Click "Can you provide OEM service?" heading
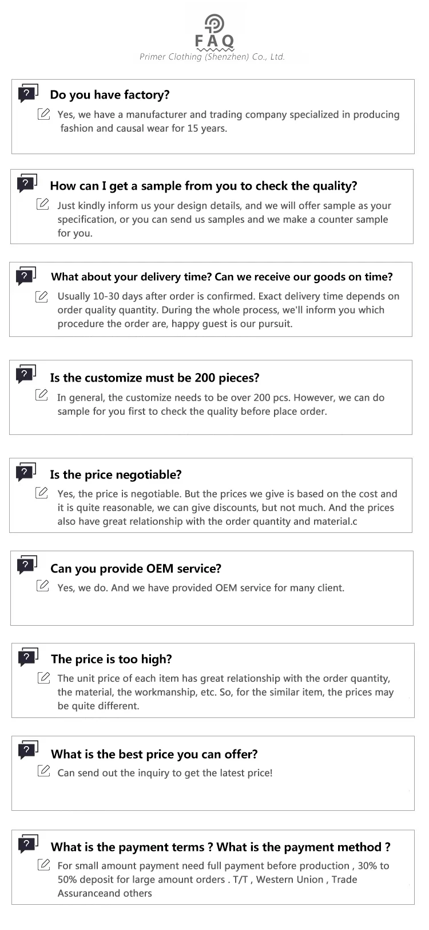 pos(136,568)
